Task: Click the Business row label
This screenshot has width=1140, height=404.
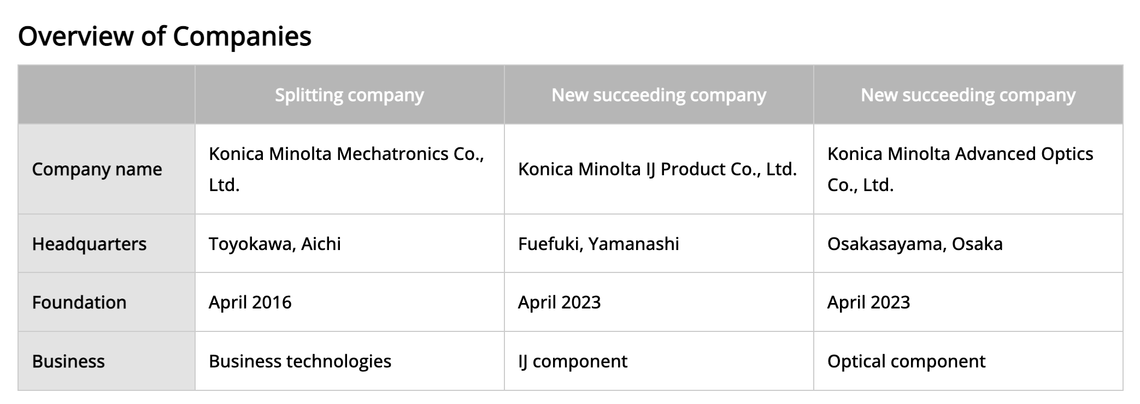Action: (x=68, y=361)
